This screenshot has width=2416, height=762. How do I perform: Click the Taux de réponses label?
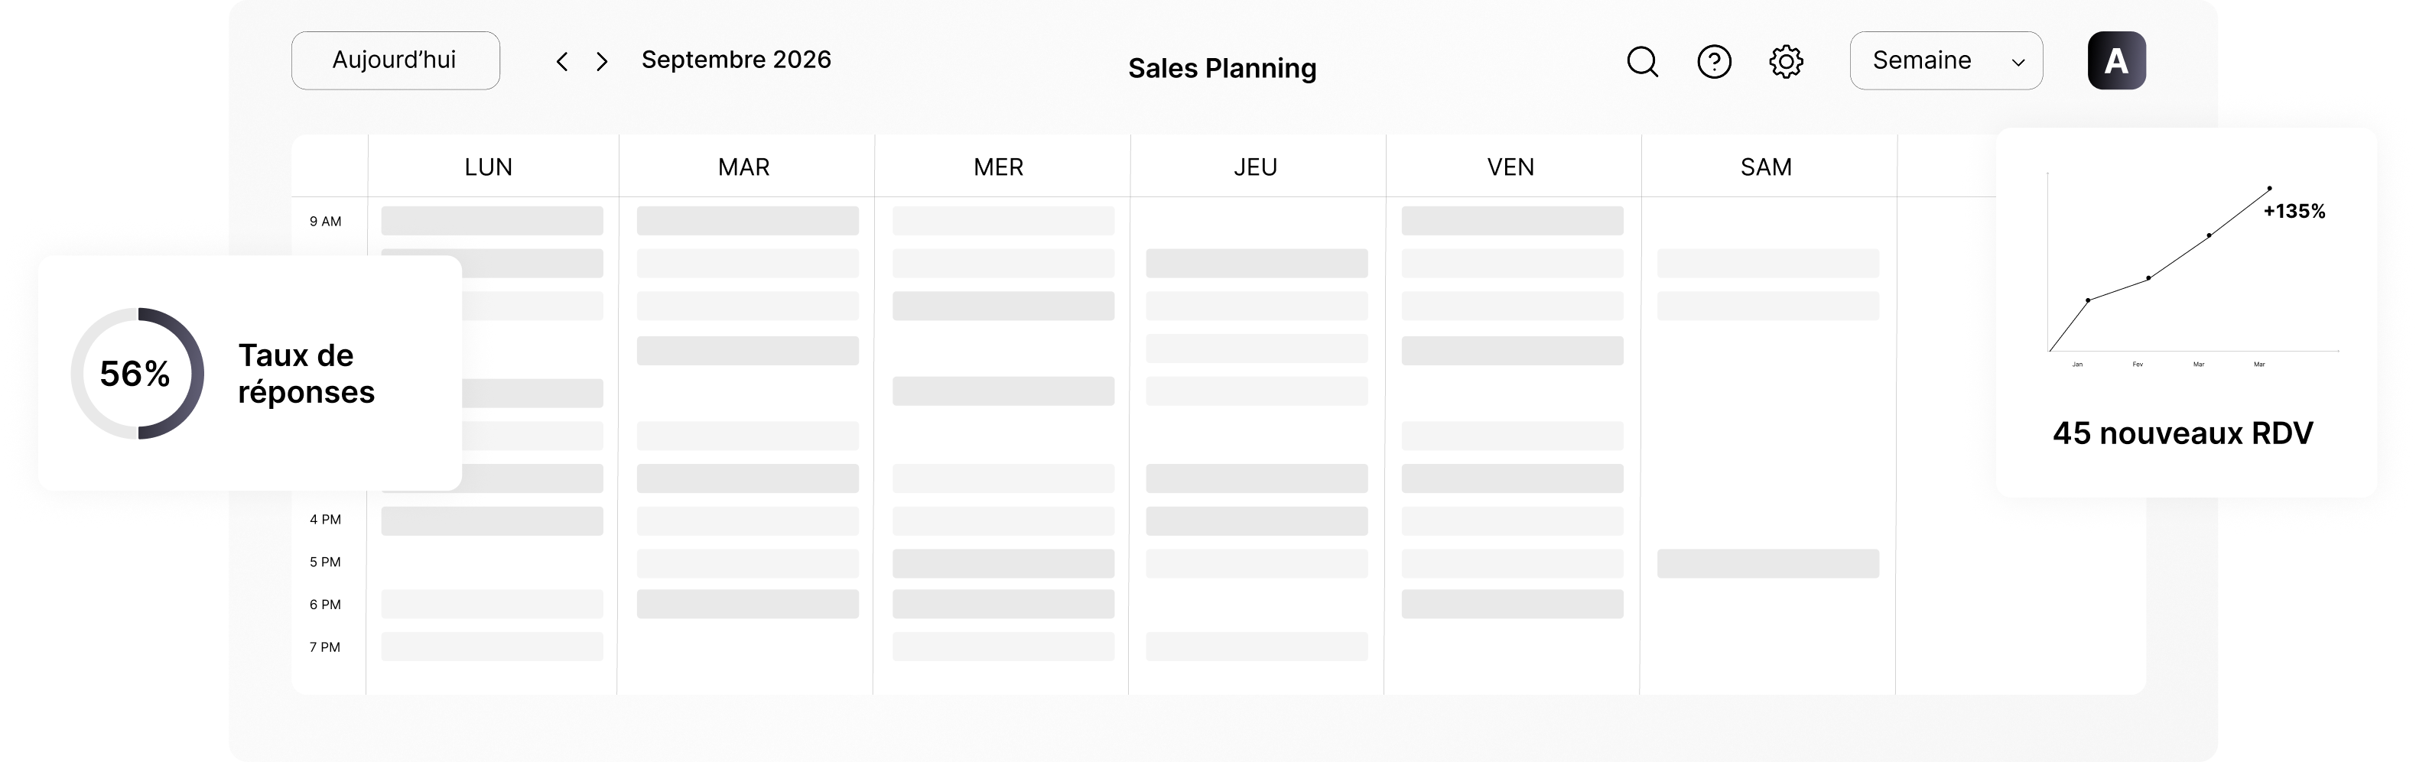(x=307, y=373)
